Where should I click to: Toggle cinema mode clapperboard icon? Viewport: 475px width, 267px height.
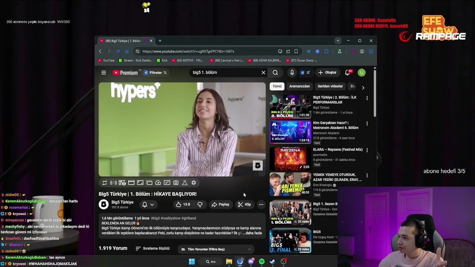click(131, 183)
